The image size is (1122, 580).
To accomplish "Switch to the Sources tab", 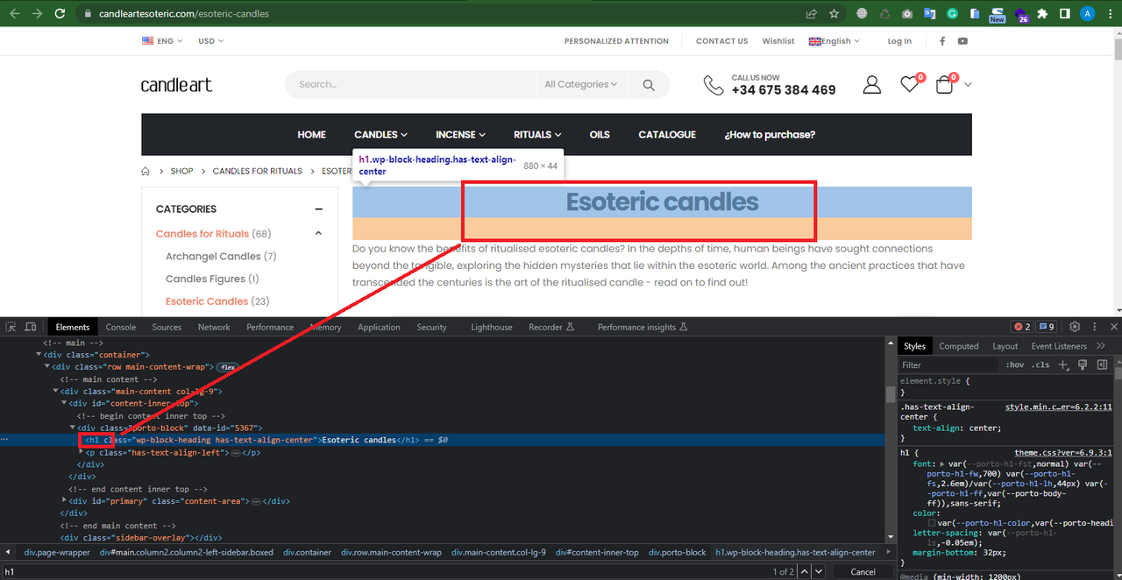I will point(167,327).
